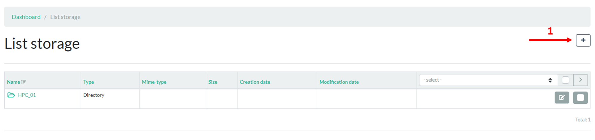The image size is (595, 140).
Task: Click the 'Total: 1' count text
Action: [582, 119]
